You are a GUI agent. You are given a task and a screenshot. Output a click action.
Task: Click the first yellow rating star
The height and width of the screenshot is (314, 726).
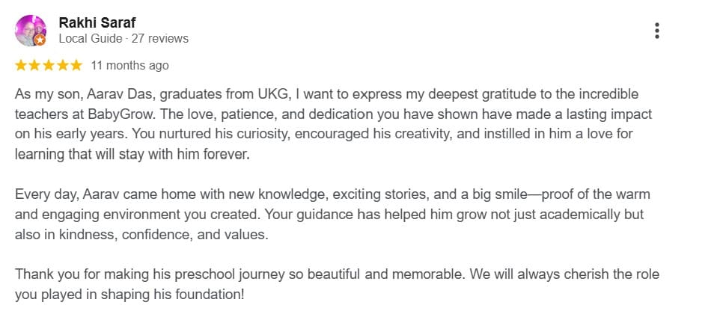[21, 66]
